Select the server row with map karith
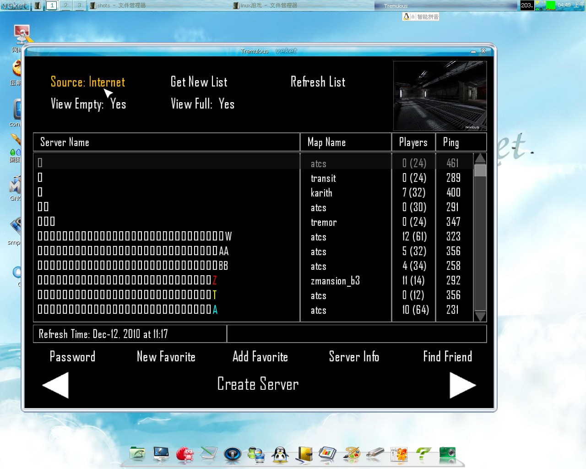 click(254, 193)
